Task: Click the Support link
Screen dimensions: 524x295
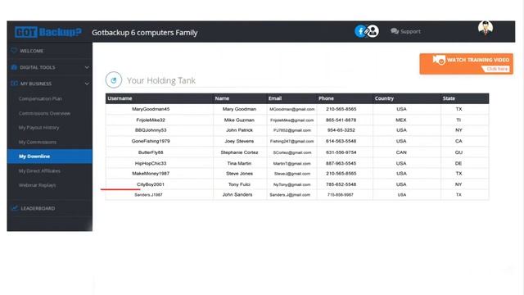Action: click(410, 31)
